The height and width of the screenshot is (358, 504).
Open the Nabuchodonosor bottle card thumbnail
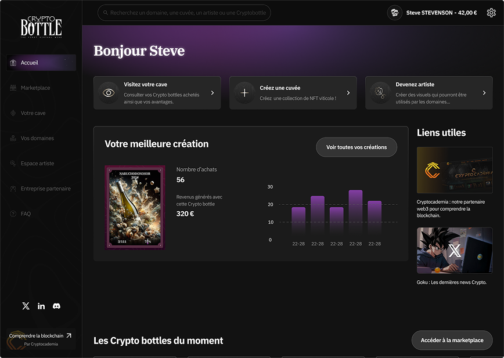pyautogui.click(x=135, y=207)
